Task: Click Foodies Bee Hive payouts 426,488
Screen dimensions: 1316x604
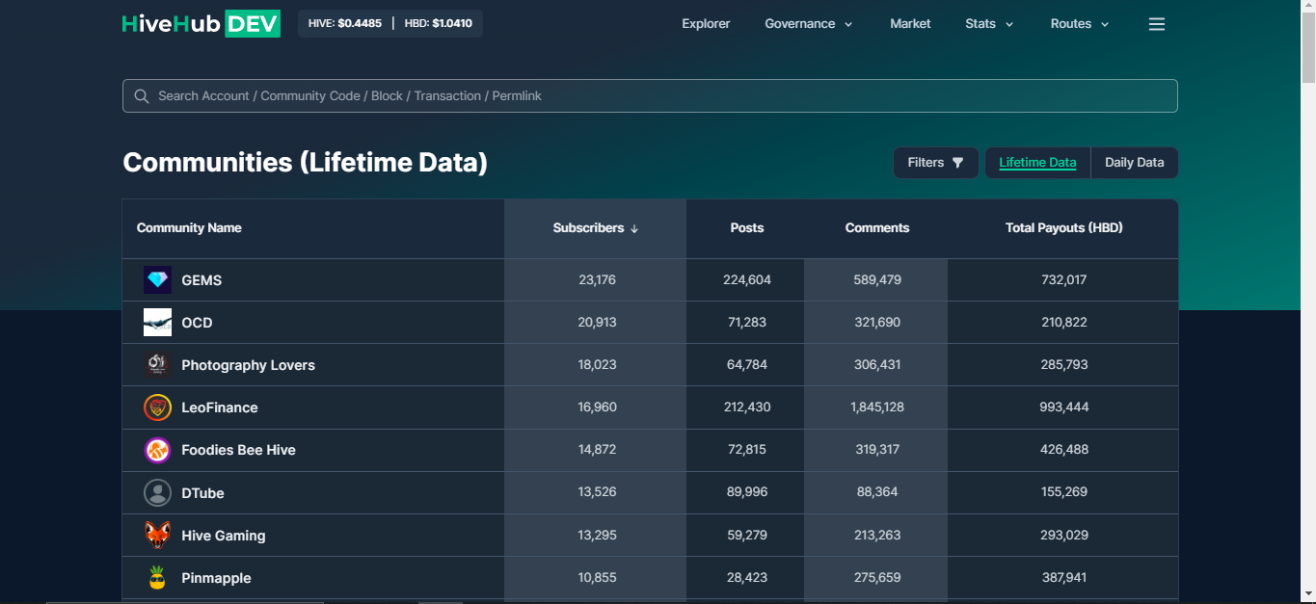Action: pyautogui.click(x=1064, y=450)
